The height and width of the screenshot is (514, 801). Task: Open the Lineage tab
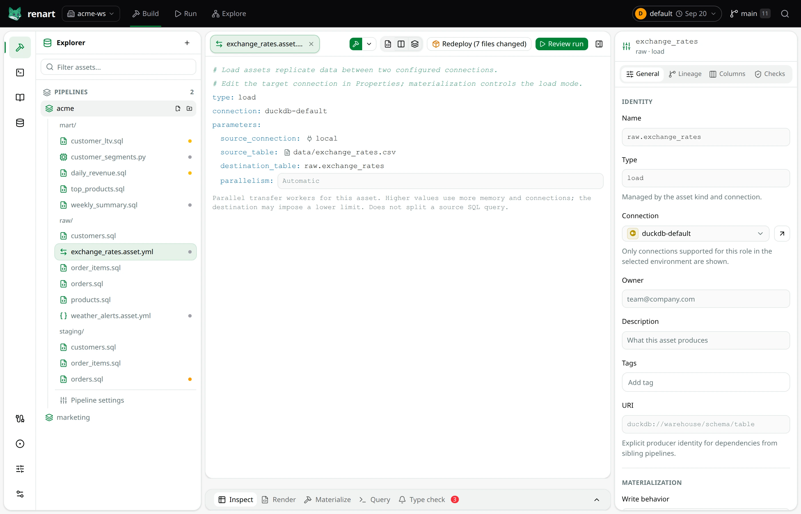(x=685, y=74)
